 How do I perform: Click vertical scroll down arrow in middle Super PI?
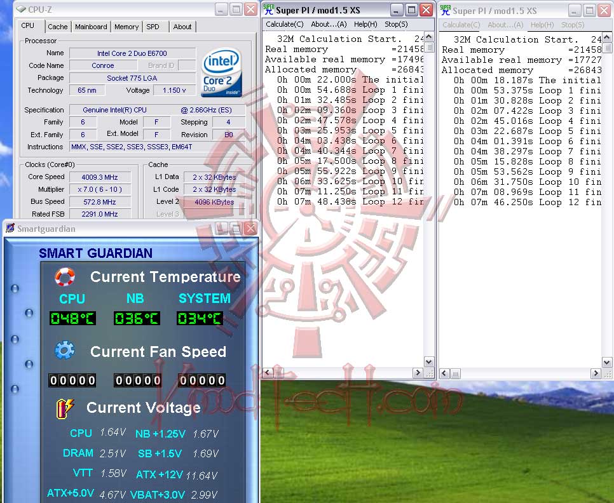pyautogui.click(x=429, y=362)
